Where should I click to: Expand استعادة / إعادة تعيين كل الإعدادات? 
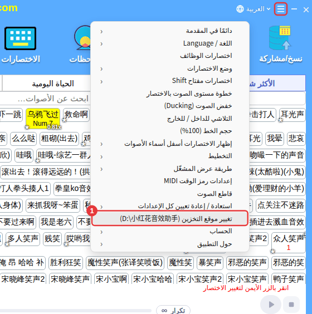point(170,206)
